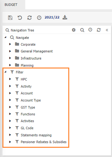The width and height of the screenshot is (112, 157).
Task: Select the Account Type filter label
Action: click(x=31, y=100)
